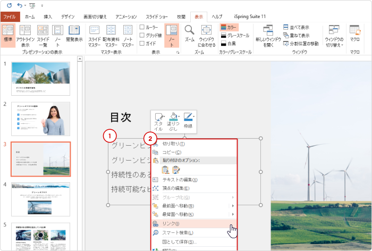Open 枠線 outline dropdown in mini toolbar
This screenshot has width=372, height=251.
click(x=188, y=121)
